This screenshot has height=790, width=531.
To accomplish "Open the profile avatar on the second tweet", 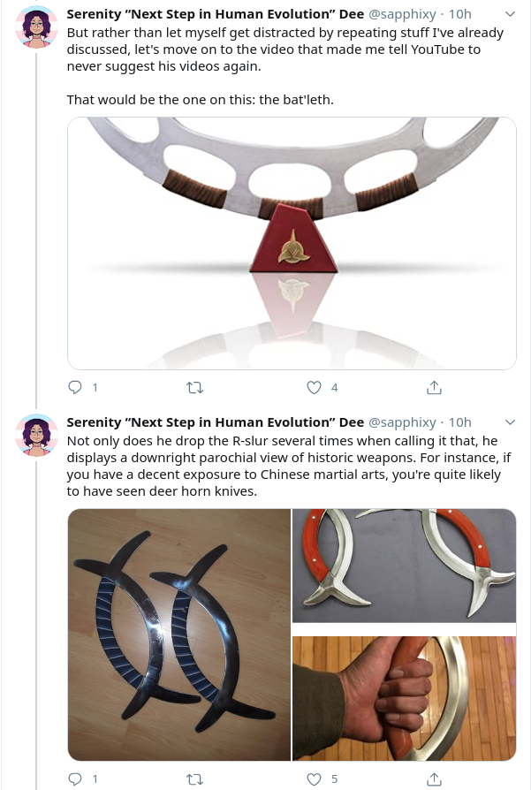I will (x=36, y=435).
